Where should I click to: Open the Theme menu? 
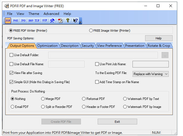34,14
